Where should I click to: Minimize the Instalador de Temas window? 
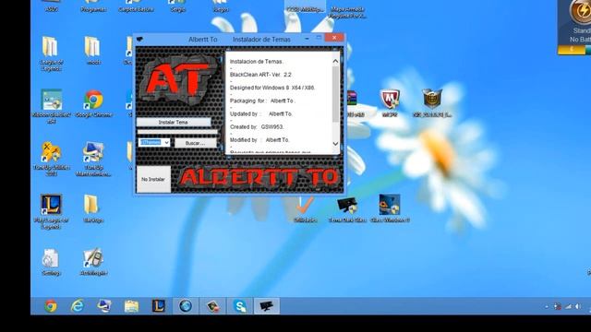coord(307,38)
